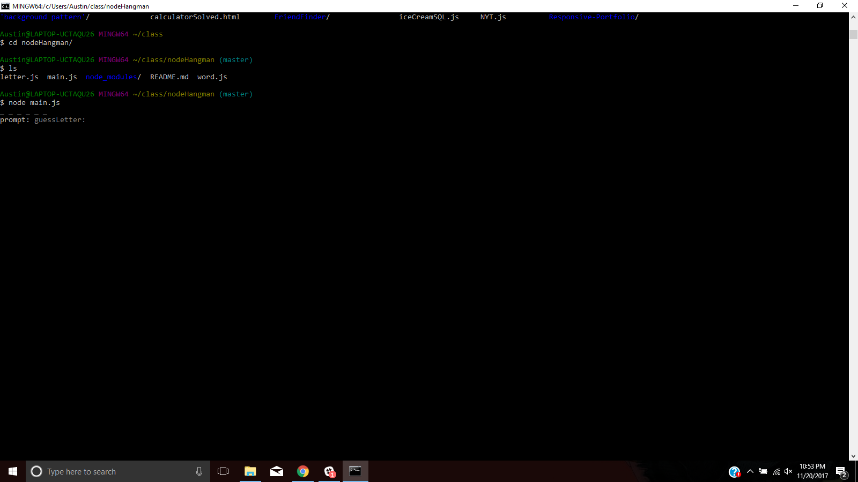Click the terminal scrollbar down arrow
858x482 pixels.
[853, 456]
